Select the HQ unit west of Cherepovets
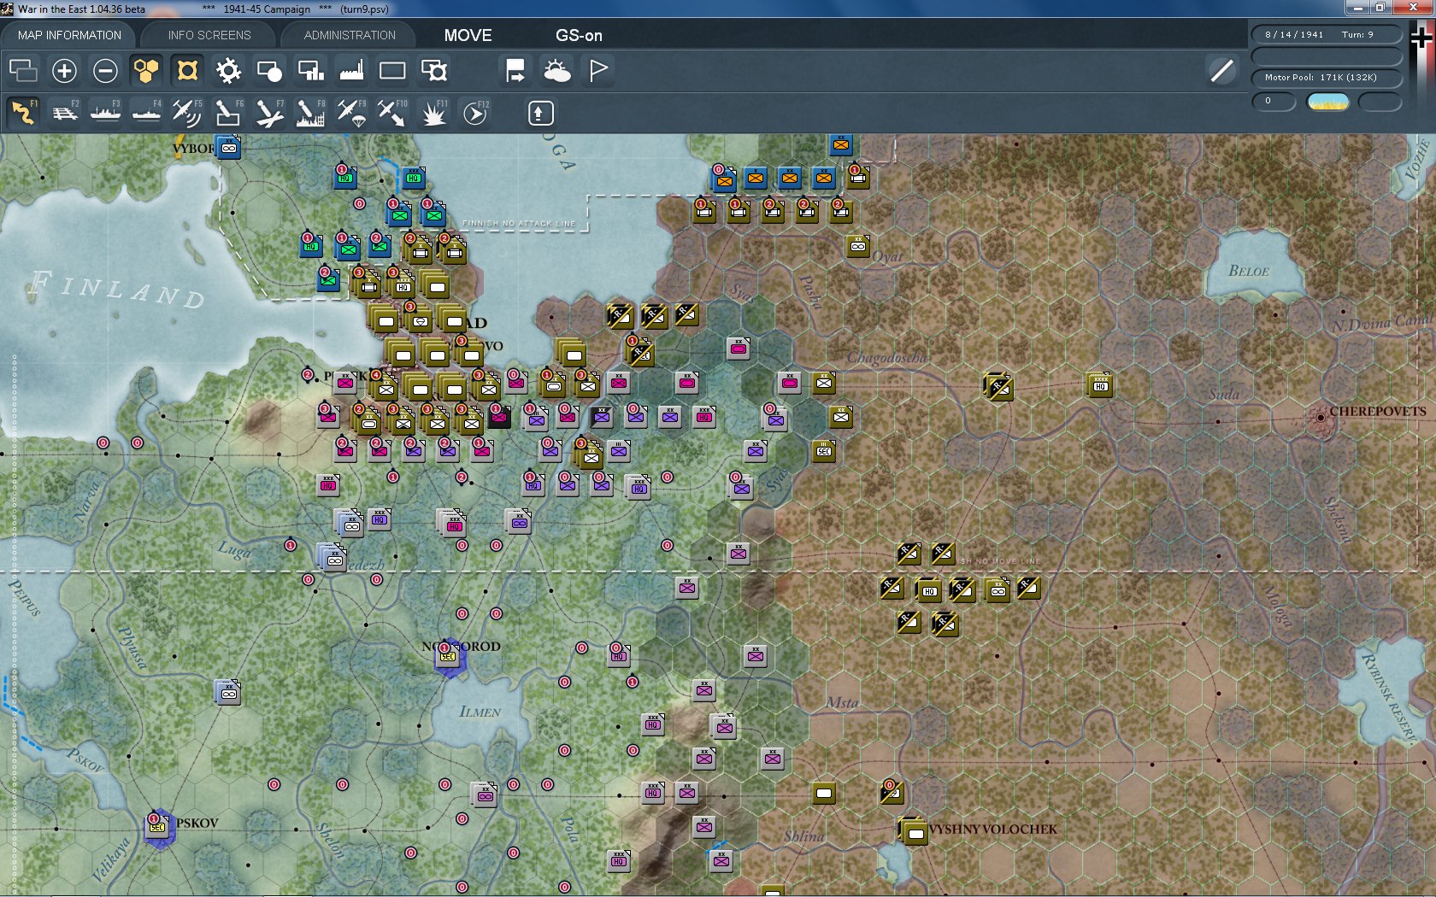This screenshot has width=1436, height=897. coord(1100,385)
